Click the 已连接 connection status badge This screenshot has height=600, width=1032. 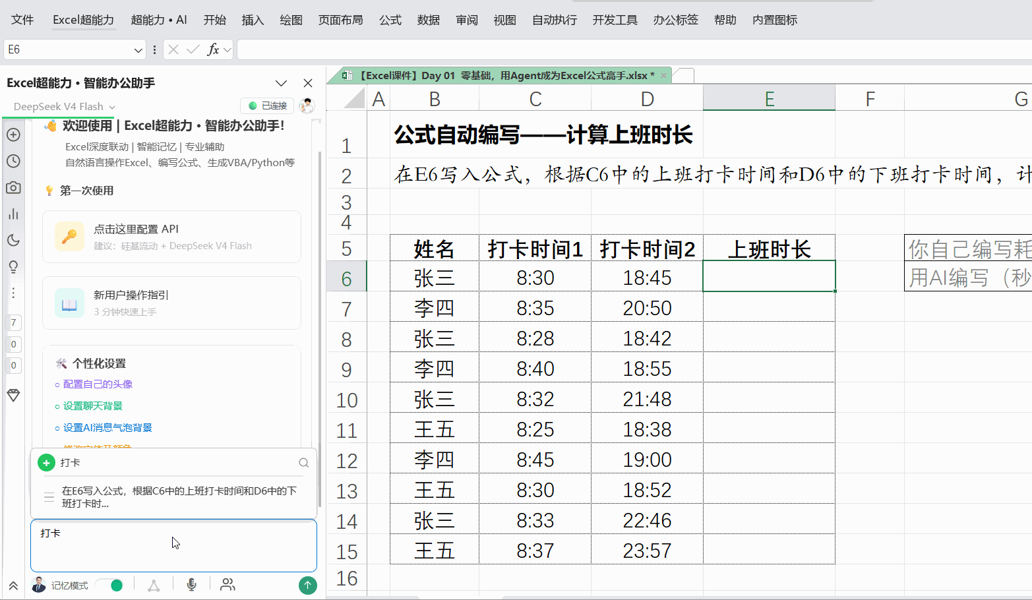pyautogui.click(x=268, y=105)
